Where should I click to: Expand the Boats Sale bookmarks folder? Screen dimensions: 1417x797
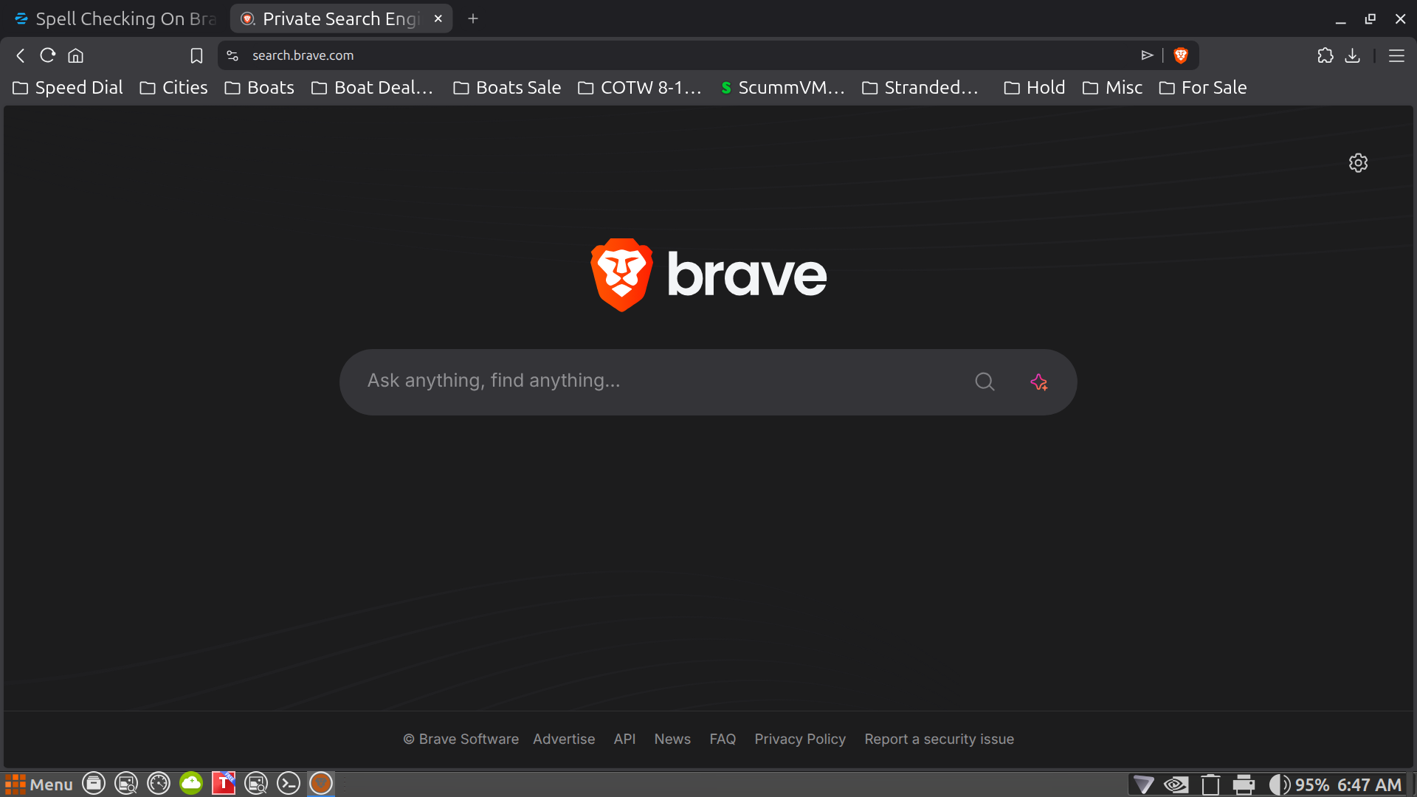click(507, 88)
